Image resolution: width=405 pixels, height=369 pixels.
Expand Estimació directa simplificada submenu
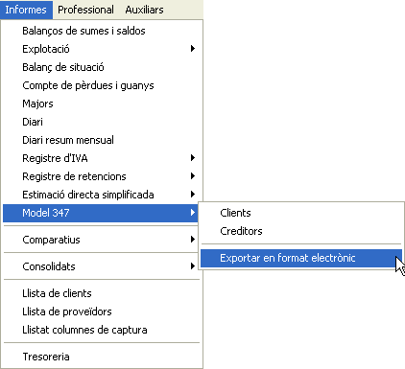click(x=102, y=195)
